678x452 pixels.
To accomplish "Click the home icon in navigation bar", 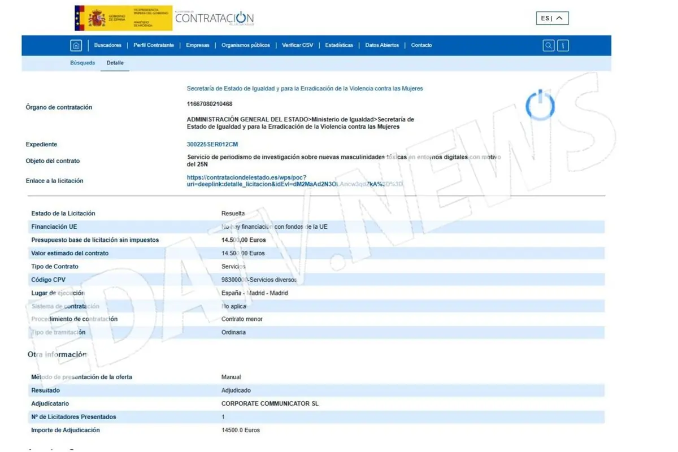I will coord(76,45).
